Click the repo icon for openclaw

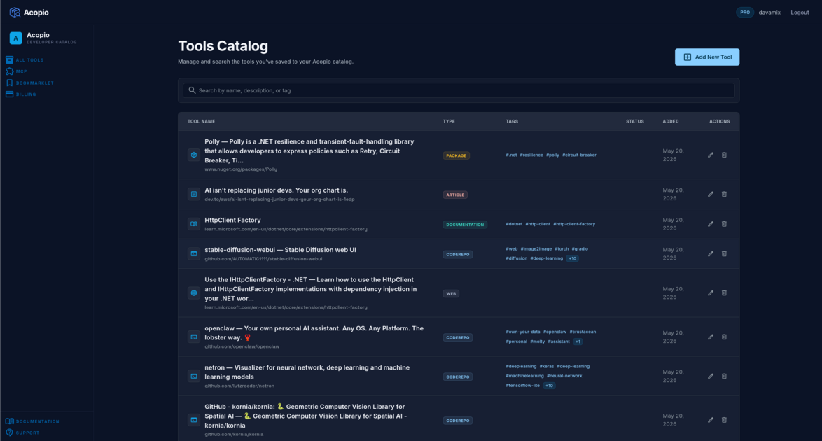tap(194, 337)
